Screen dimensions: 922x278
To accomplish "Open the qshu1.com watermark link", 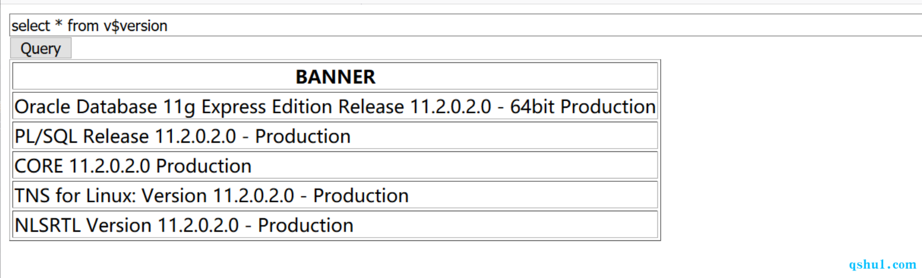I will (882, 265).
